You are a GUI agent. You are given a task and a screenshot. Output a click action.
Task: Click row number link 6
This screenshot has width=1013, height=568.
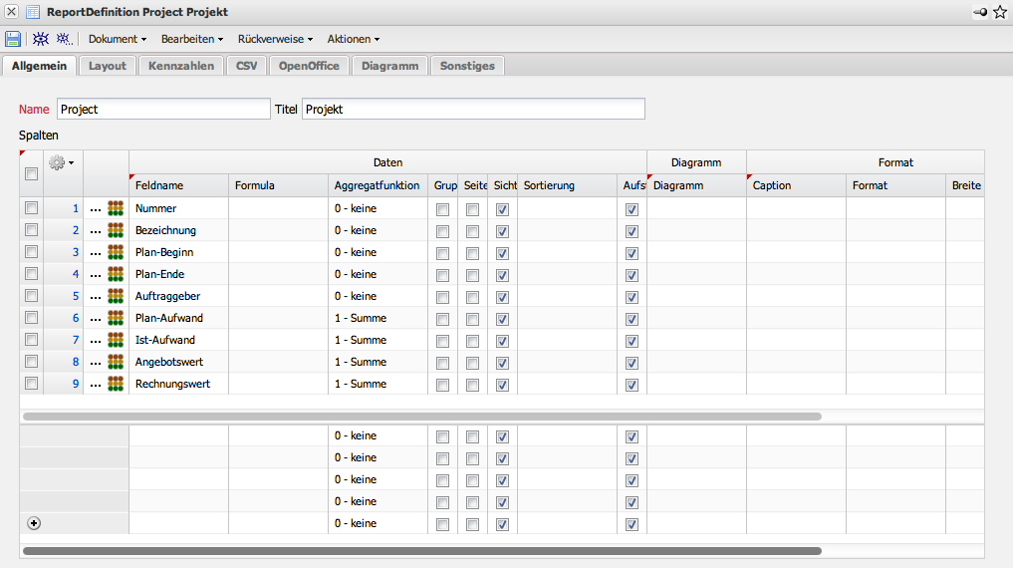click(75, 318)
